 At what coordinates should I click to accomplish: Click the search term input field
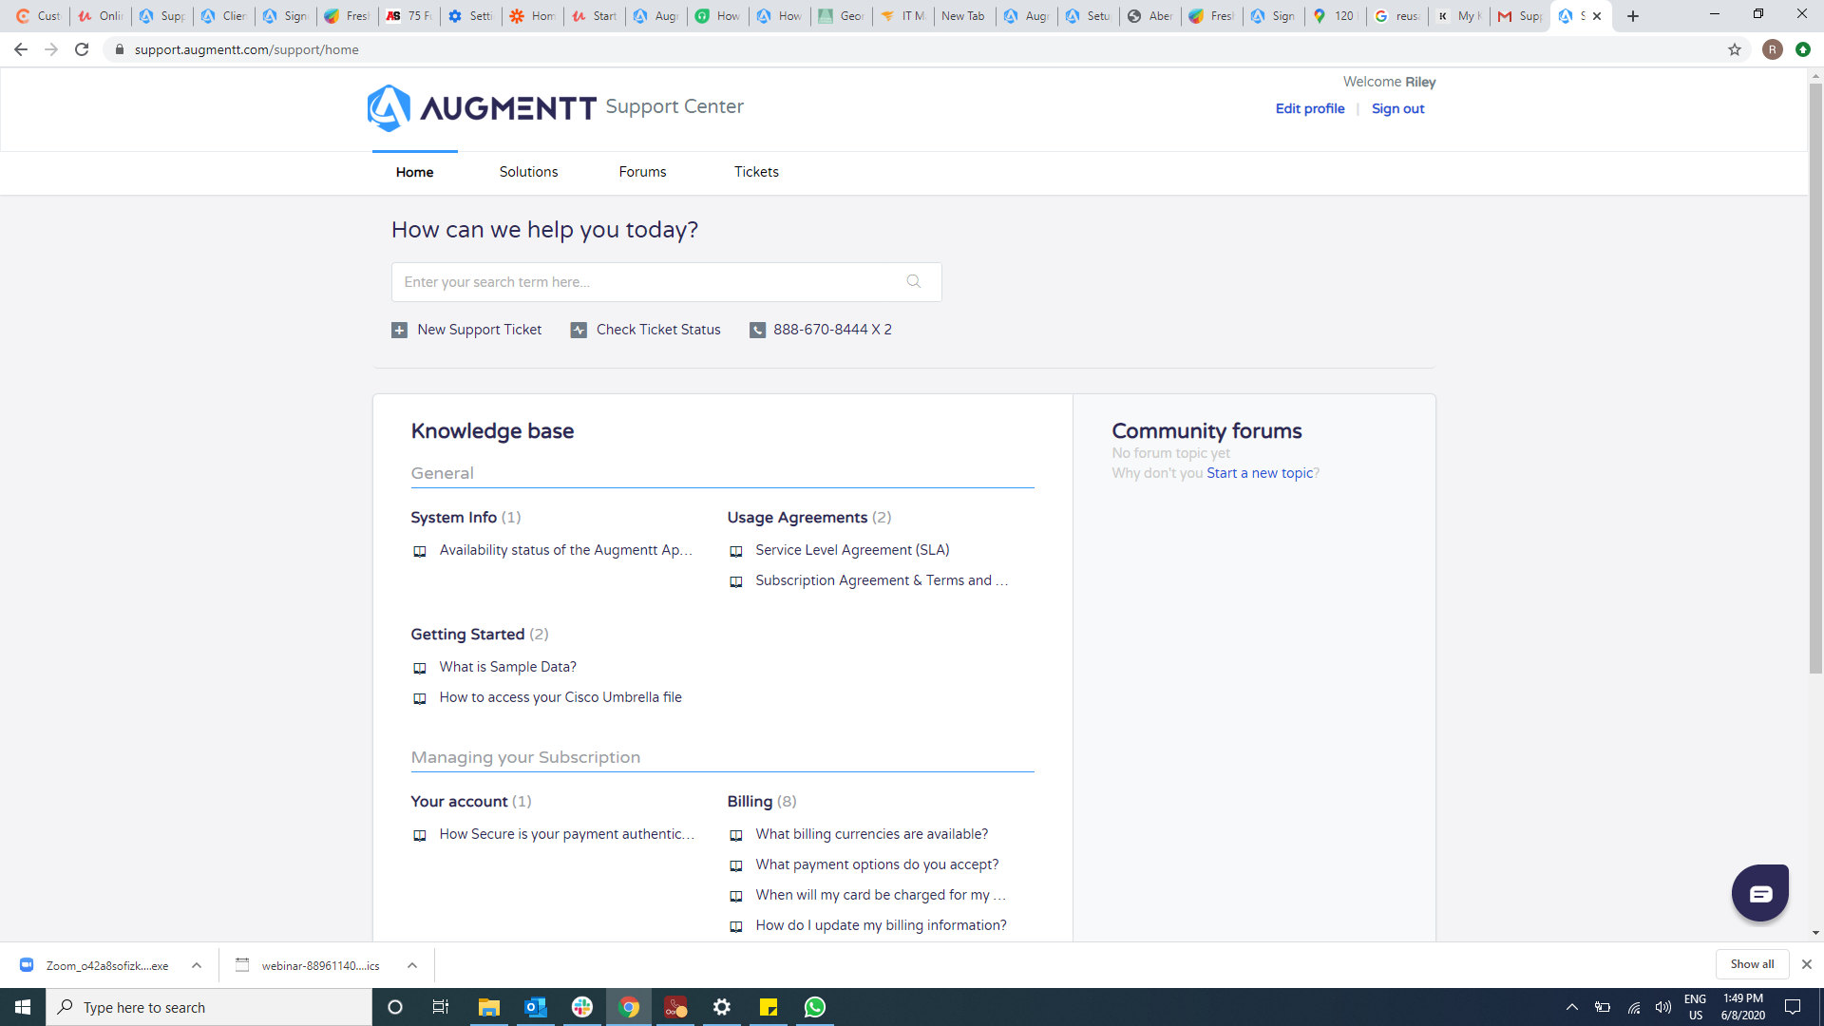pos(646,282)
